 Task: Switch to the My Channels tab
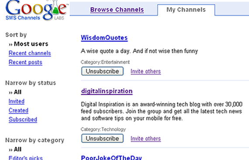(186, 10)
